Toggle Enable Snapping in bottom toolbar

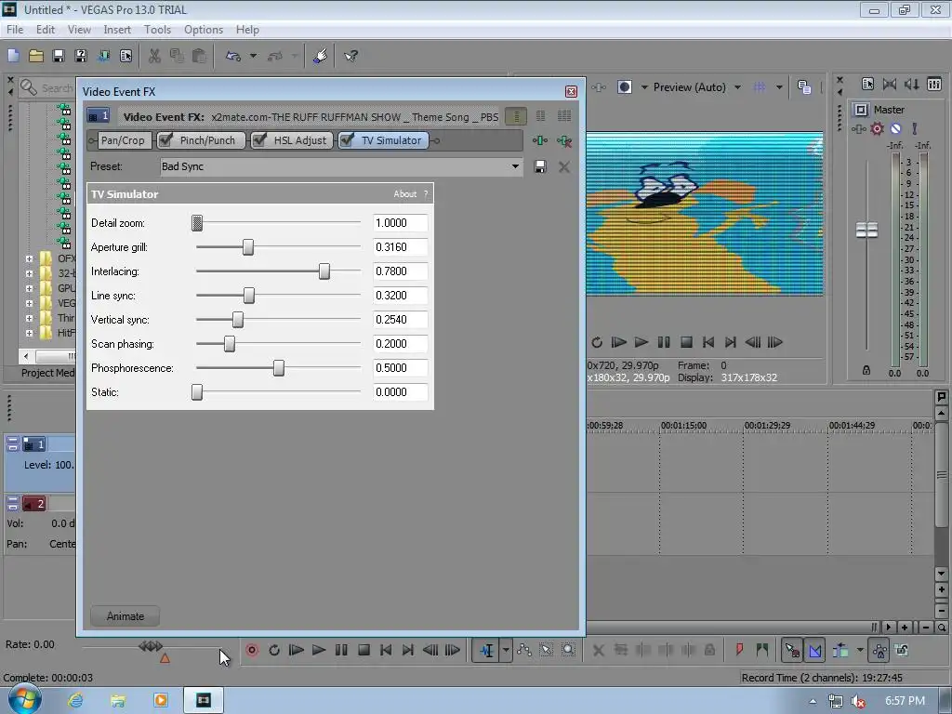792,650
